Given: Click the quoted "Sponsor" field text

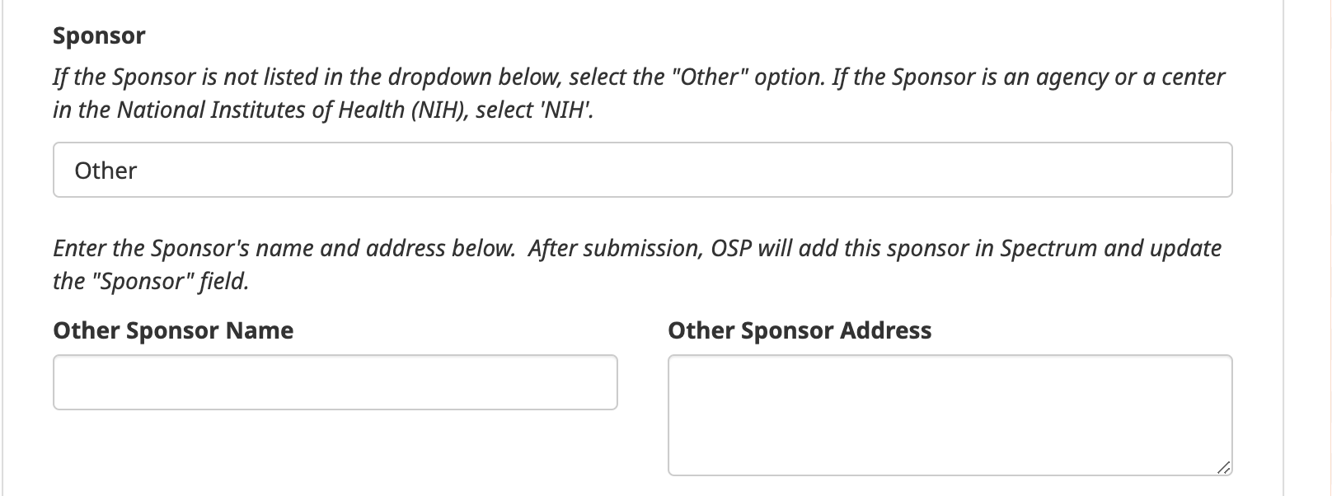Looking at the screenshot, I should coord(142,281).
